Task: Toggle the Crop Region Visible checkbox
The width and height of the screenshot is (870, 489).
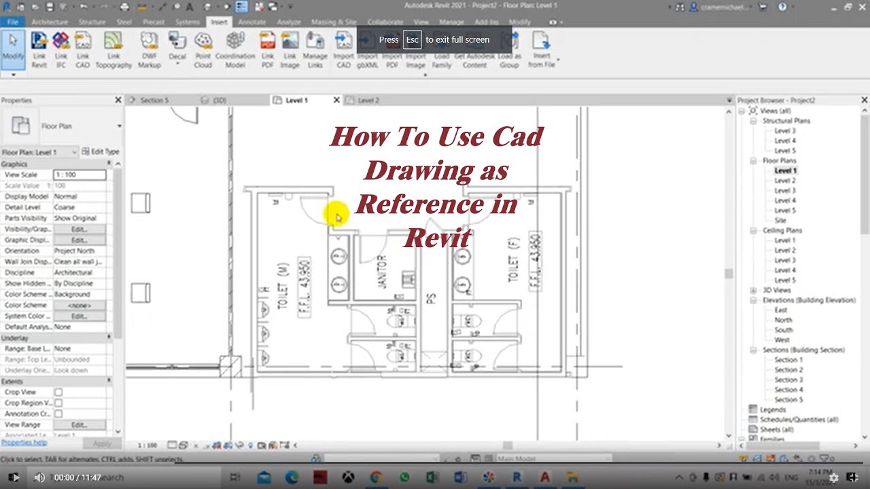Action: click(58, 403)
